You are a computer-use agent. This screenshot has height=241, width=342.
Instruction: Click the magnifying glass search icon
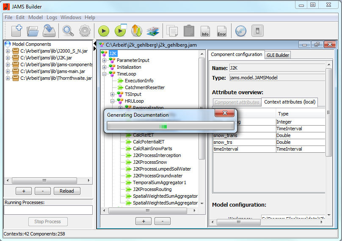tap(68, 31)
